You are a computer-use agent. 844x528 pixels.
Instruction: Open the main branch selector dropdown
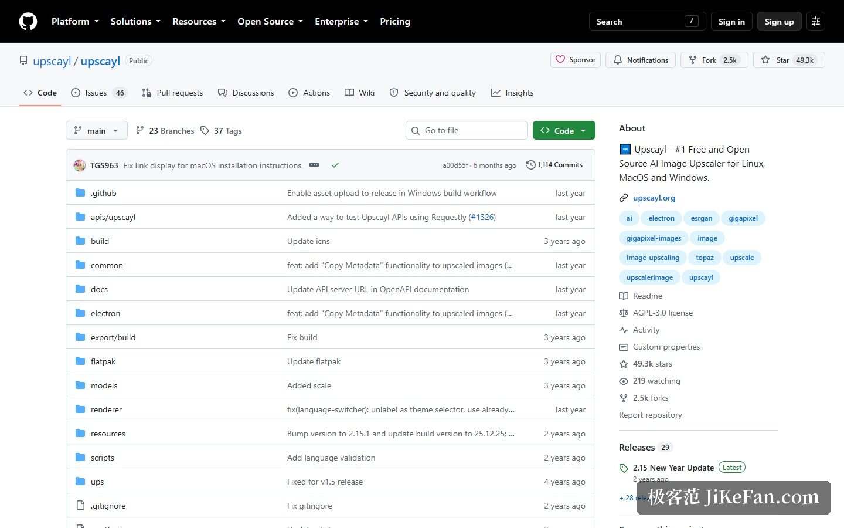coord(96,130)
